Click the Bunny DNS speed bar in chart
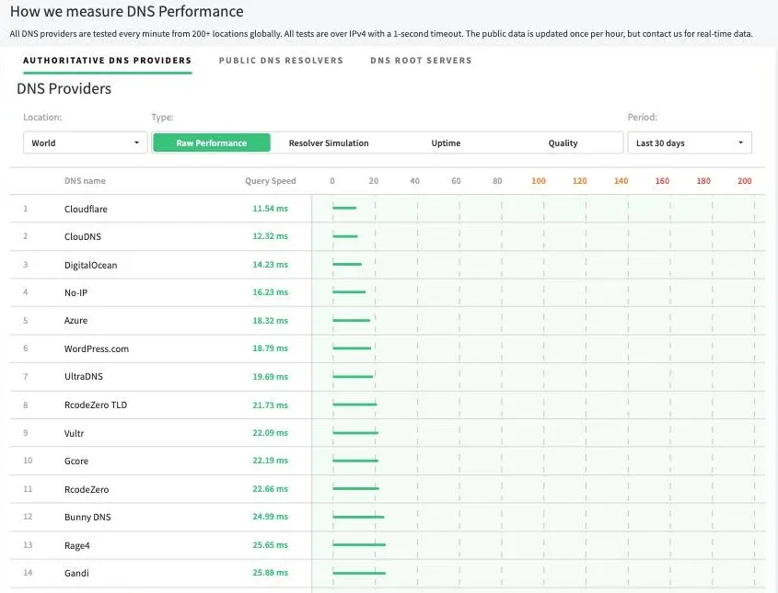Image resolution: width=778 pixels, height=593 pixels. (x=358, y=517)
